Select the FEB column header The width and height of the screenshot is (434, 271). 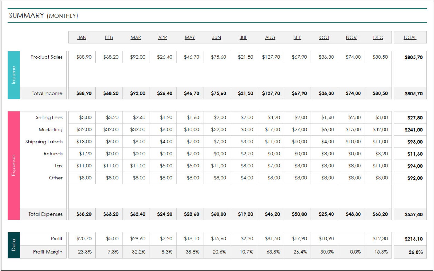109,37
